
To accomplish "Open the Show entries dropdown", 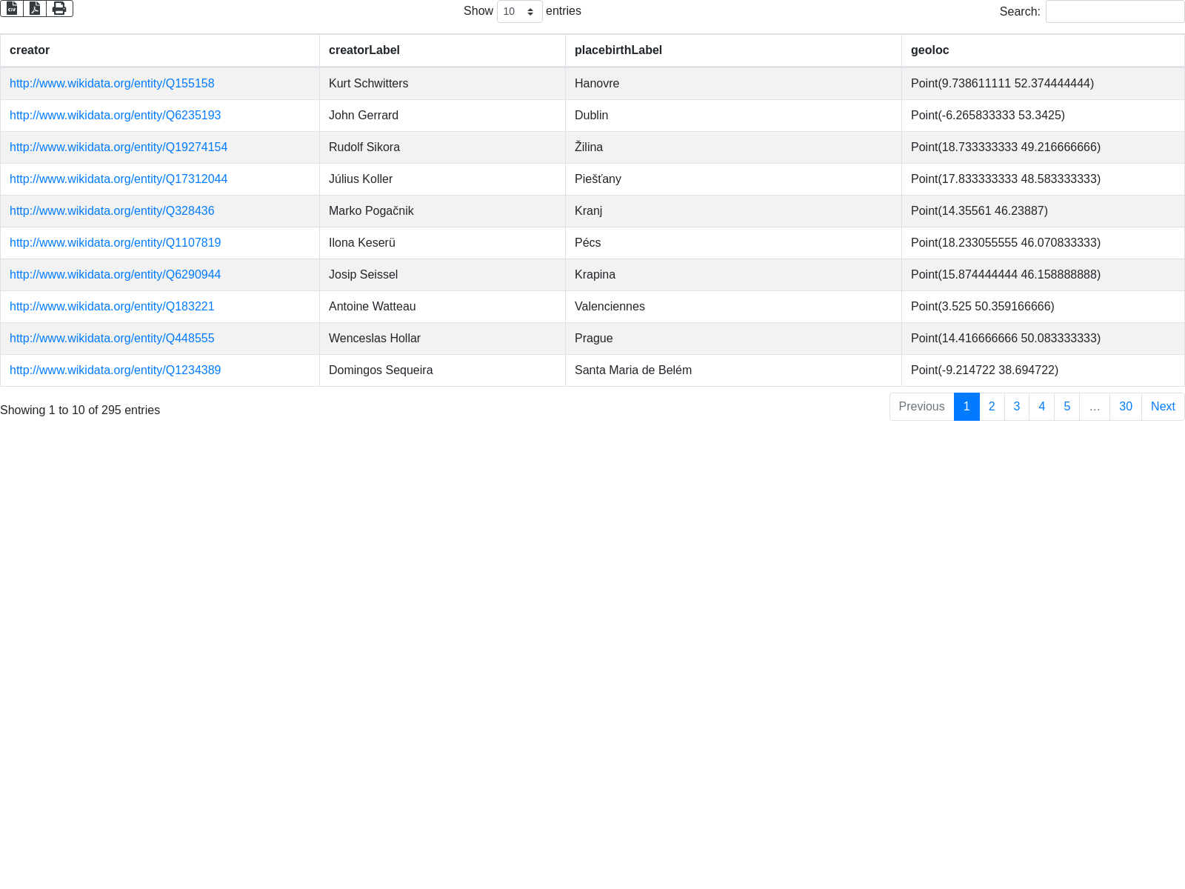I will pos(519,12).
